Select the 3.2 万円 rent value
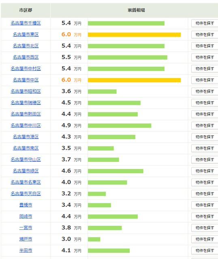Viewport: 218px width, 259px height. click(x=71, y=193)
